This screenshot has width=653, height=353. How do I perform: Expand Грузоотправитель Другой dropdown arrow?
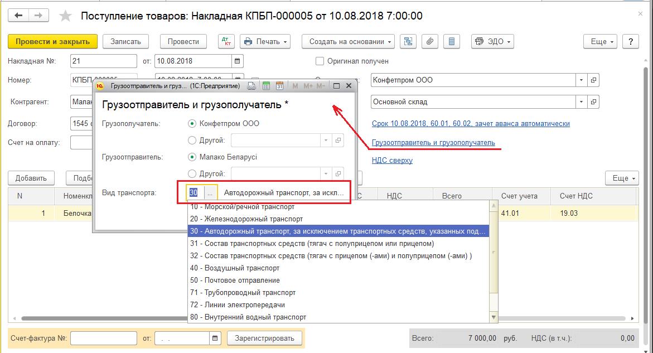326,173
